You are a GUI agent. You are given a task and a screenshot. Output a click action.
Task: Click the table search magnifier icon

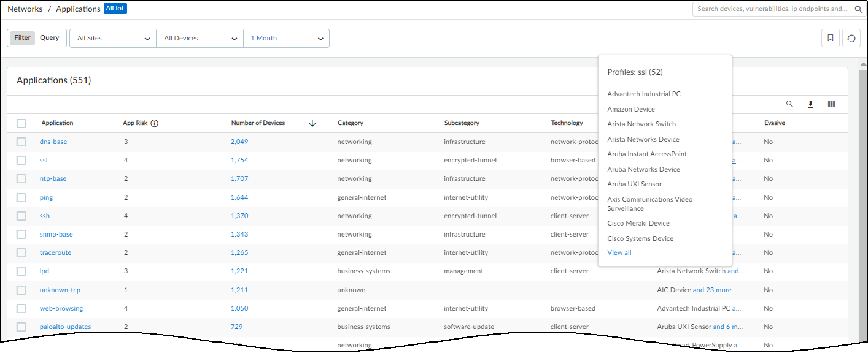coord(790,104)
